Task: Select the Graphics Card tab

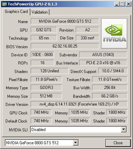Action: [x=16, y=12]
